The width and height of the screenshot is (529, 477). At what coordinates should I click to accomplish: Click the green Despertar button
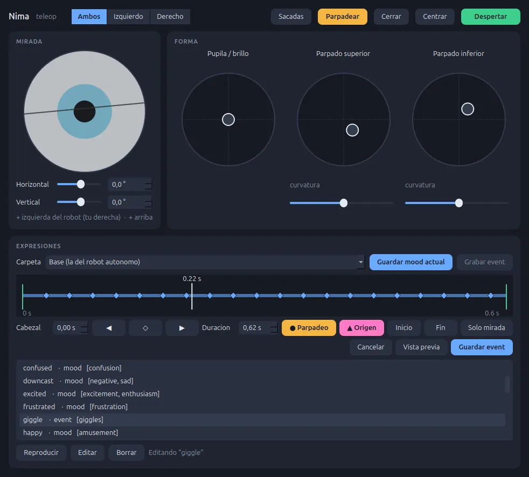(x=491, y=17)
